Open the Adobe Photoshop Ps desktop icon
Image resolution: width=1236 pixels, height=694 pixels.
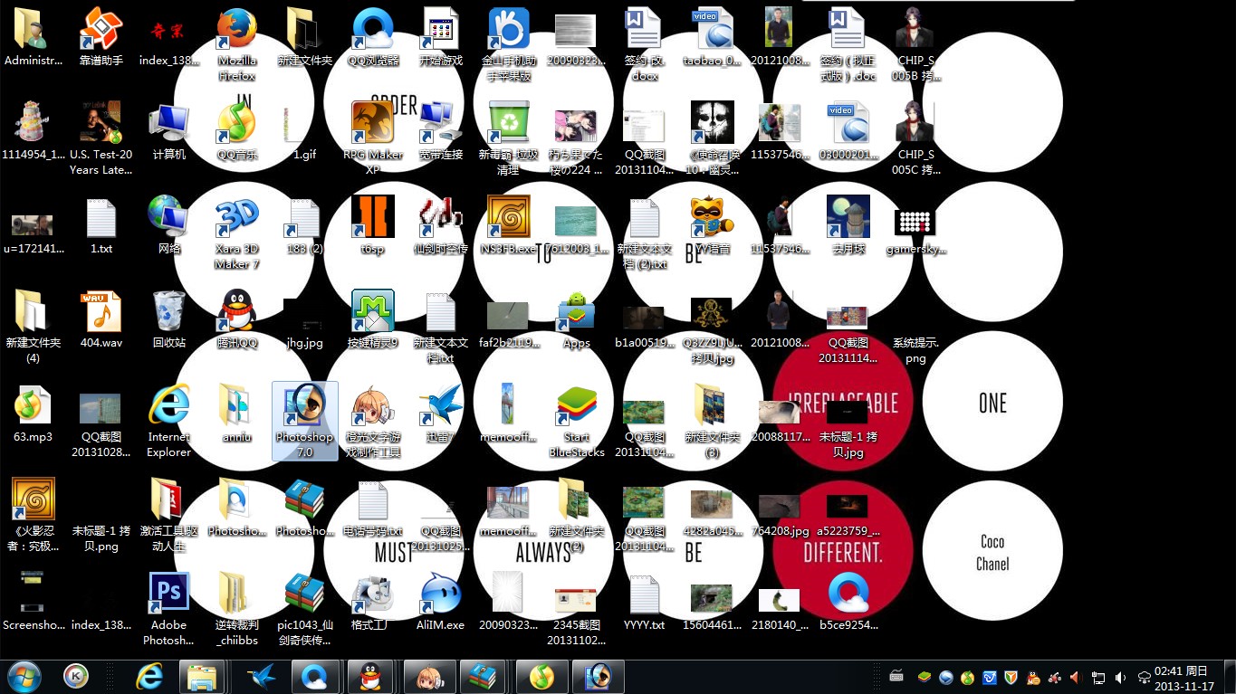tap(169, 609)
